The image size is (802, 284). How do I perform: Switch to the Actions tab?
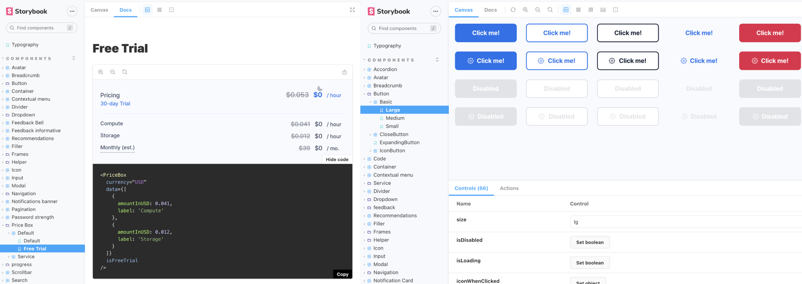(509, 188)
